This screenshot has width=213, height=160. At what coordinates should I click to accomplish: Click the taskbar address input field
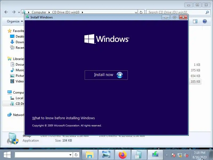[41, 155]
